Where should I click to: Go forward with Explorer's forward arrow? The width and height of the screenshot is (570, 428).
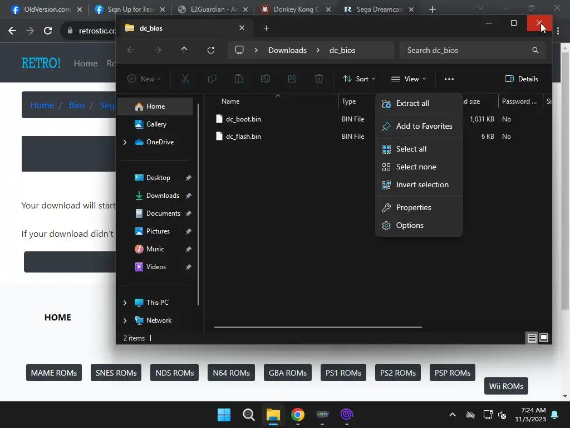[x=158, y=50]
